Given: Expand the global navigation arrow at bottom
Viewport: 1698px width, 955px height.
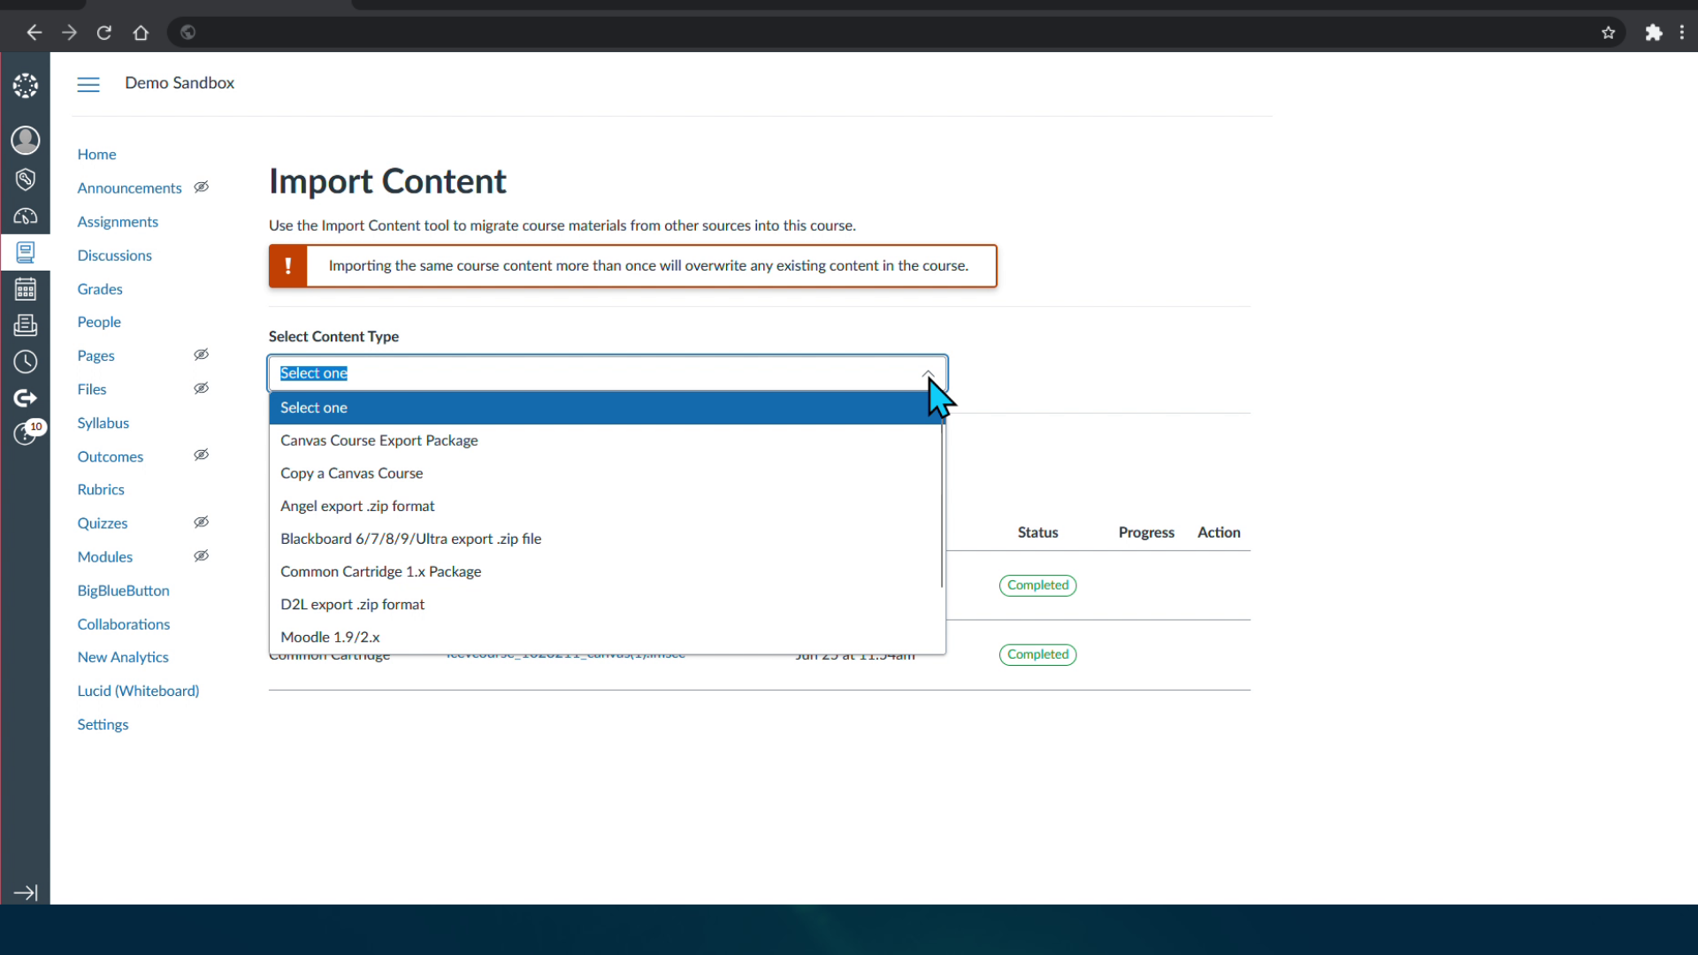Looking at the screenshot, I should 26,893.
